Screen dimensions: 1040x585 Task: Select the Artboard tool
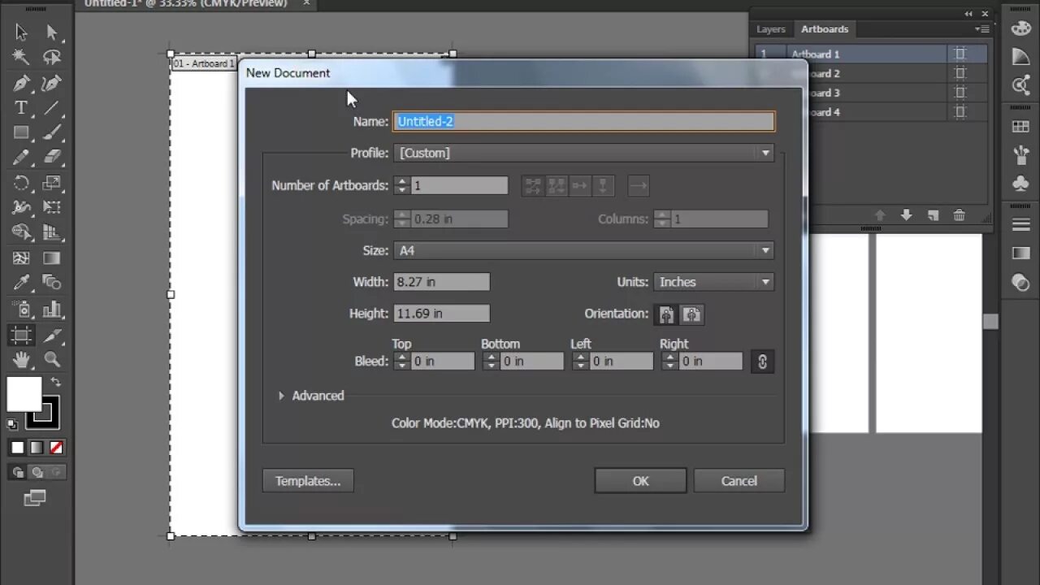pos(20,335)
